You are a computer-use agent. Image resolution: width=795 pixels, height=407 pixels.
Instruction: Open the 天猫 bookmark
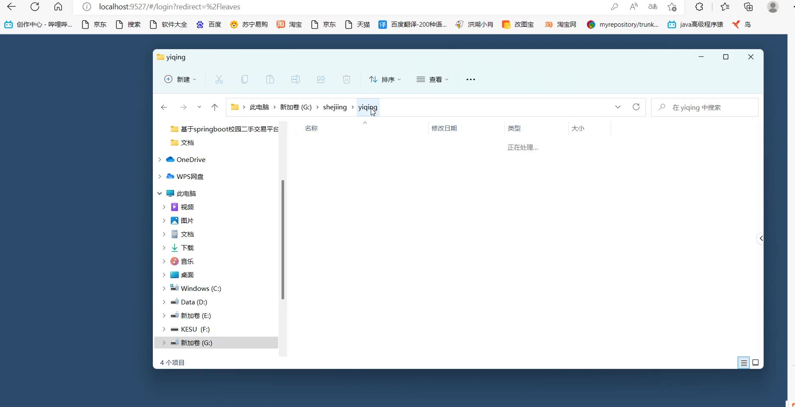pyautogui.click(x=358, y=25)
